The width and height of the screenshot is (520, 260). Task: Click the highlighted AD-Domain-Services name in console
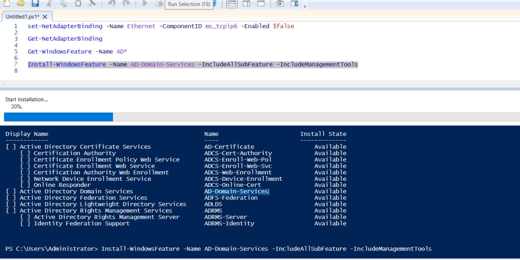236,191
